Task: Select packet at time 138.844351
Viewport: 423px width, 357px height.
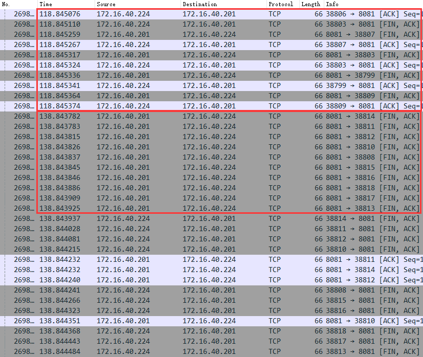Action: [212, 321]
